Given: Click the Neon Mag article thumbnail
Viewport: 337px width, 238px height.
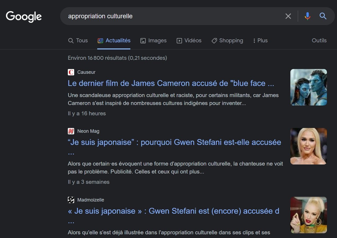Looking at the screenshot, I should [x=309, y=146].
